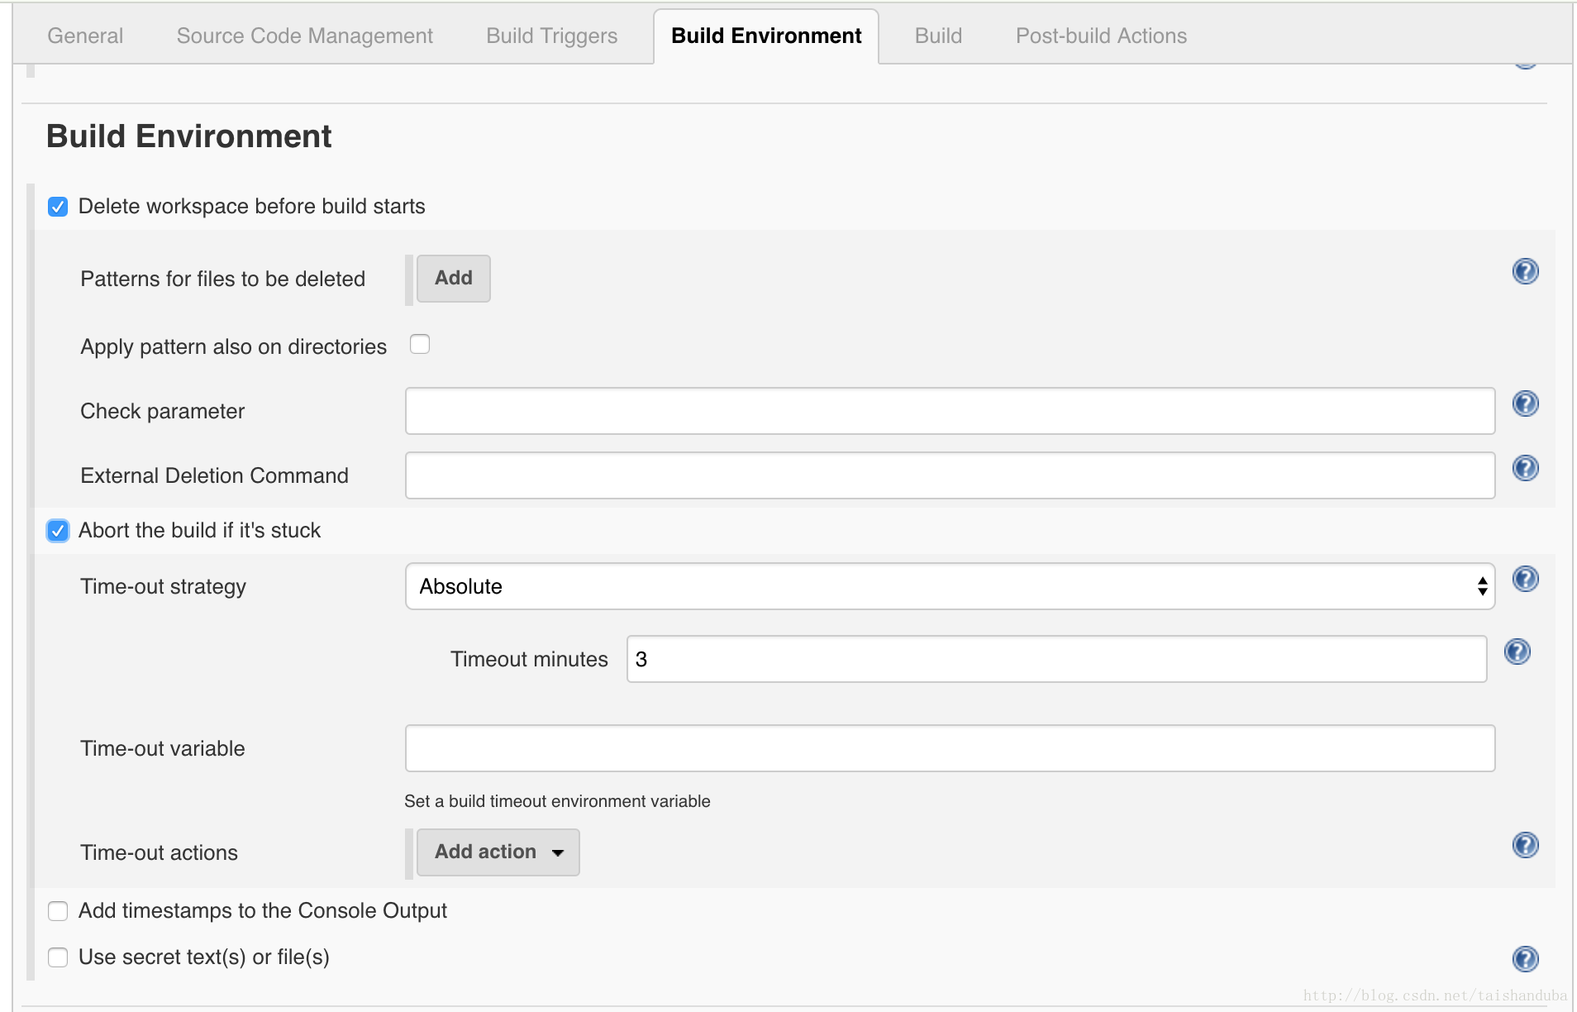Open help for Patterns for files to be deleted
This screenshot has height=1012, width=1577.
pos(1525,271)
